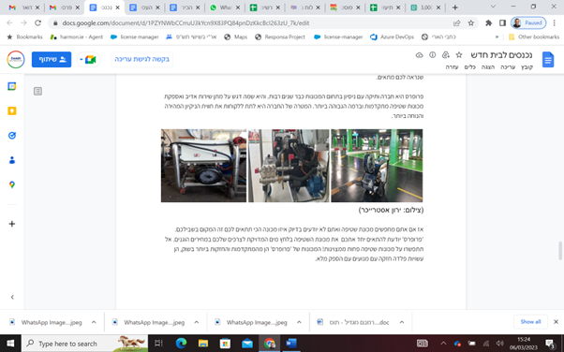Click the blue שיתוף share button
564x352 pixels.
[52, 59]
